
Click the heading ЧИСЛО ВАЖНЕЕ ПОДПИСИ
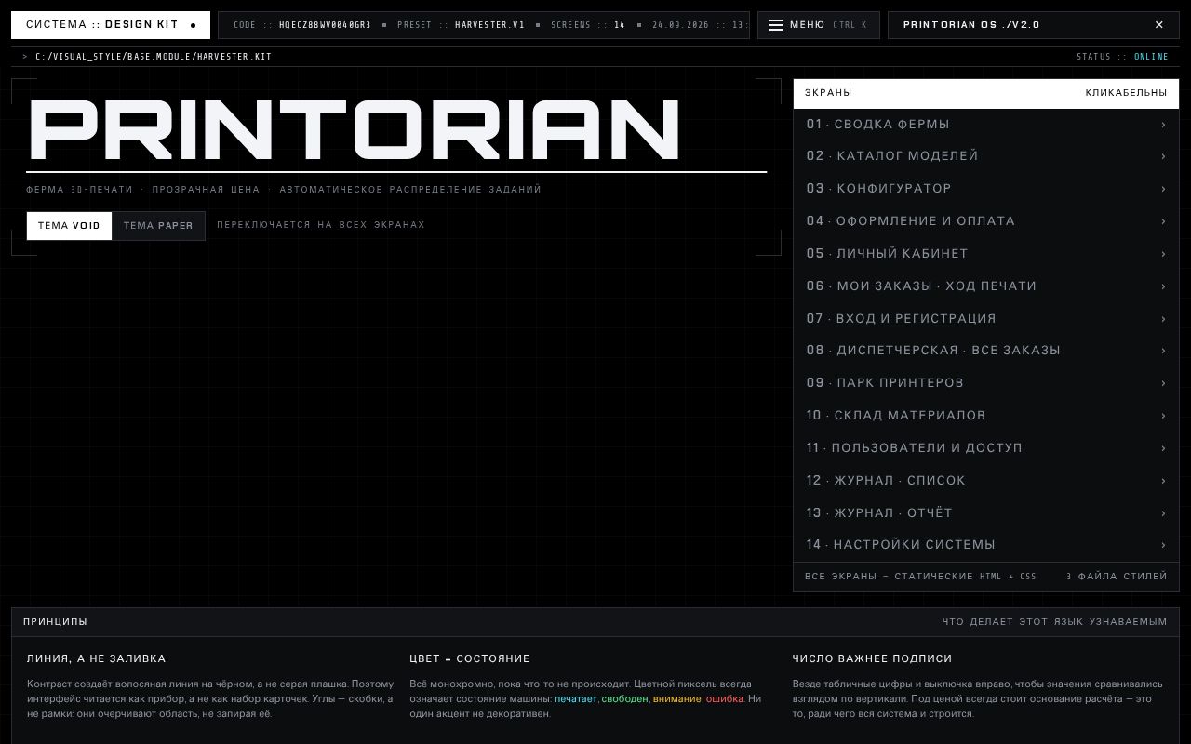[x=873, y=658]
